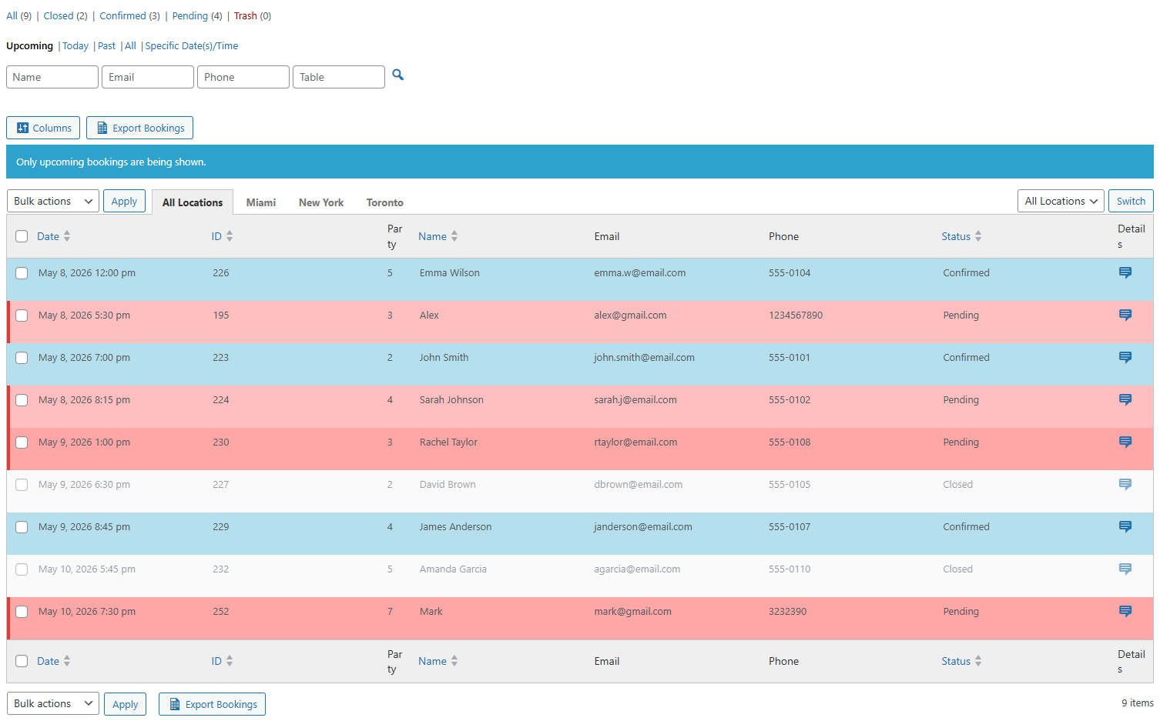Sort by ID in the table footer
The image size is (1160, 721).
pos(222,661)
